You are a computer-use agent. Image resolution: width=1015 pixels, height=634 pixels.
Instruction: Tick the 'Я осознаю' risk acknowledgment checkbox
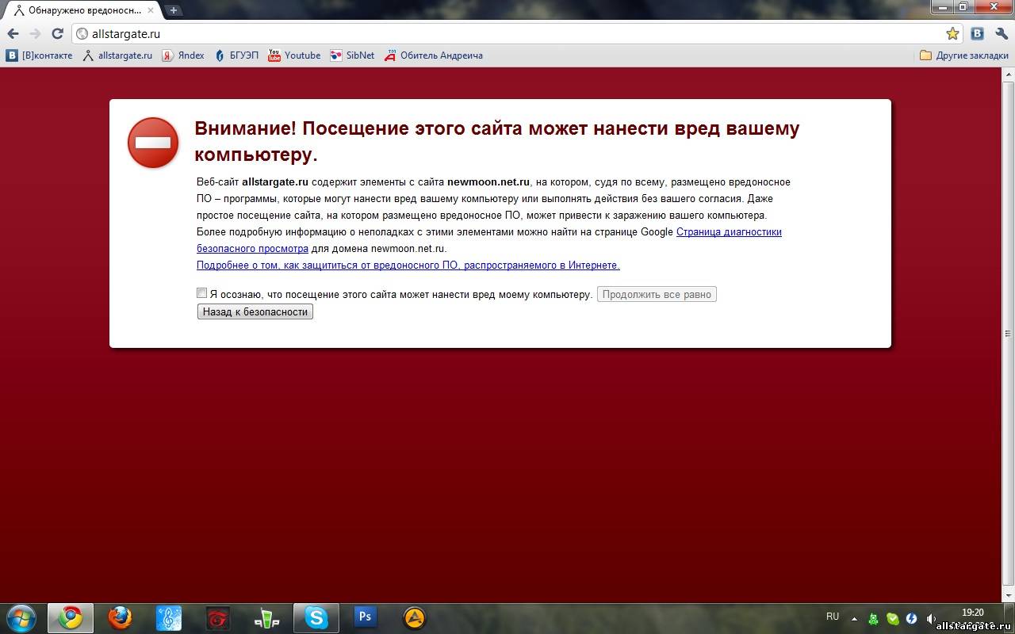tap(201, 293)
